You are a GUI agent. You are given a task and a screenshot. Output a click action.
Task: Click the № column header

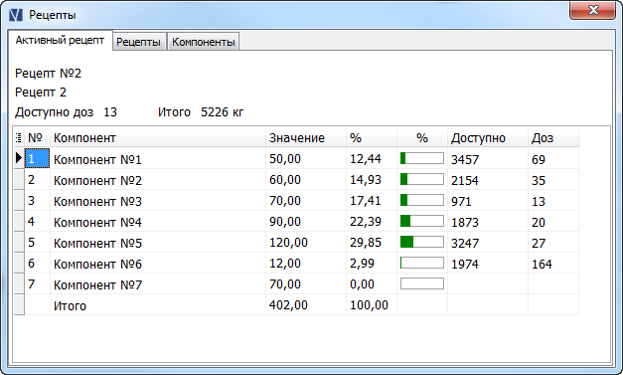(38, 137)
